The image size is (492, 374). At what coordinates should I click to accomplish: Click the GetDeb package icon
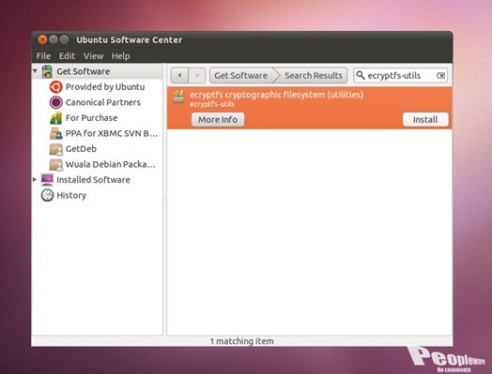point(55,149)
